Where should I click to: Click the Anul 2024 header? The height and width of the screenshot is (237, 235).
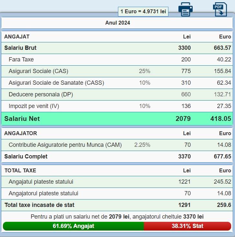pyautogui.click(x=118, y=23)
